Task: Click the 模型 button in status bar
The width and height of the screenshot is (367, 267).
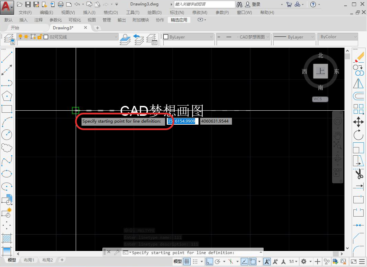Action: [177, 262]
